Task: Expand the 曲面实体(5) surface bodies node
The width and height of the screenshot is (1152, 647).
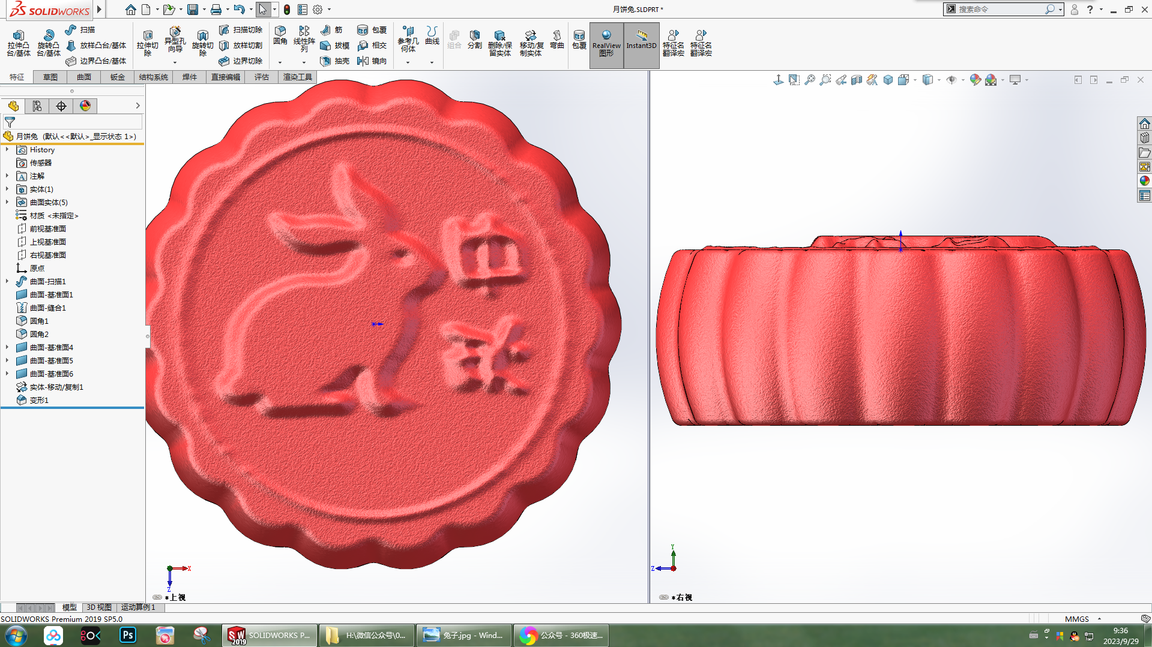Action: coord(7,202)
